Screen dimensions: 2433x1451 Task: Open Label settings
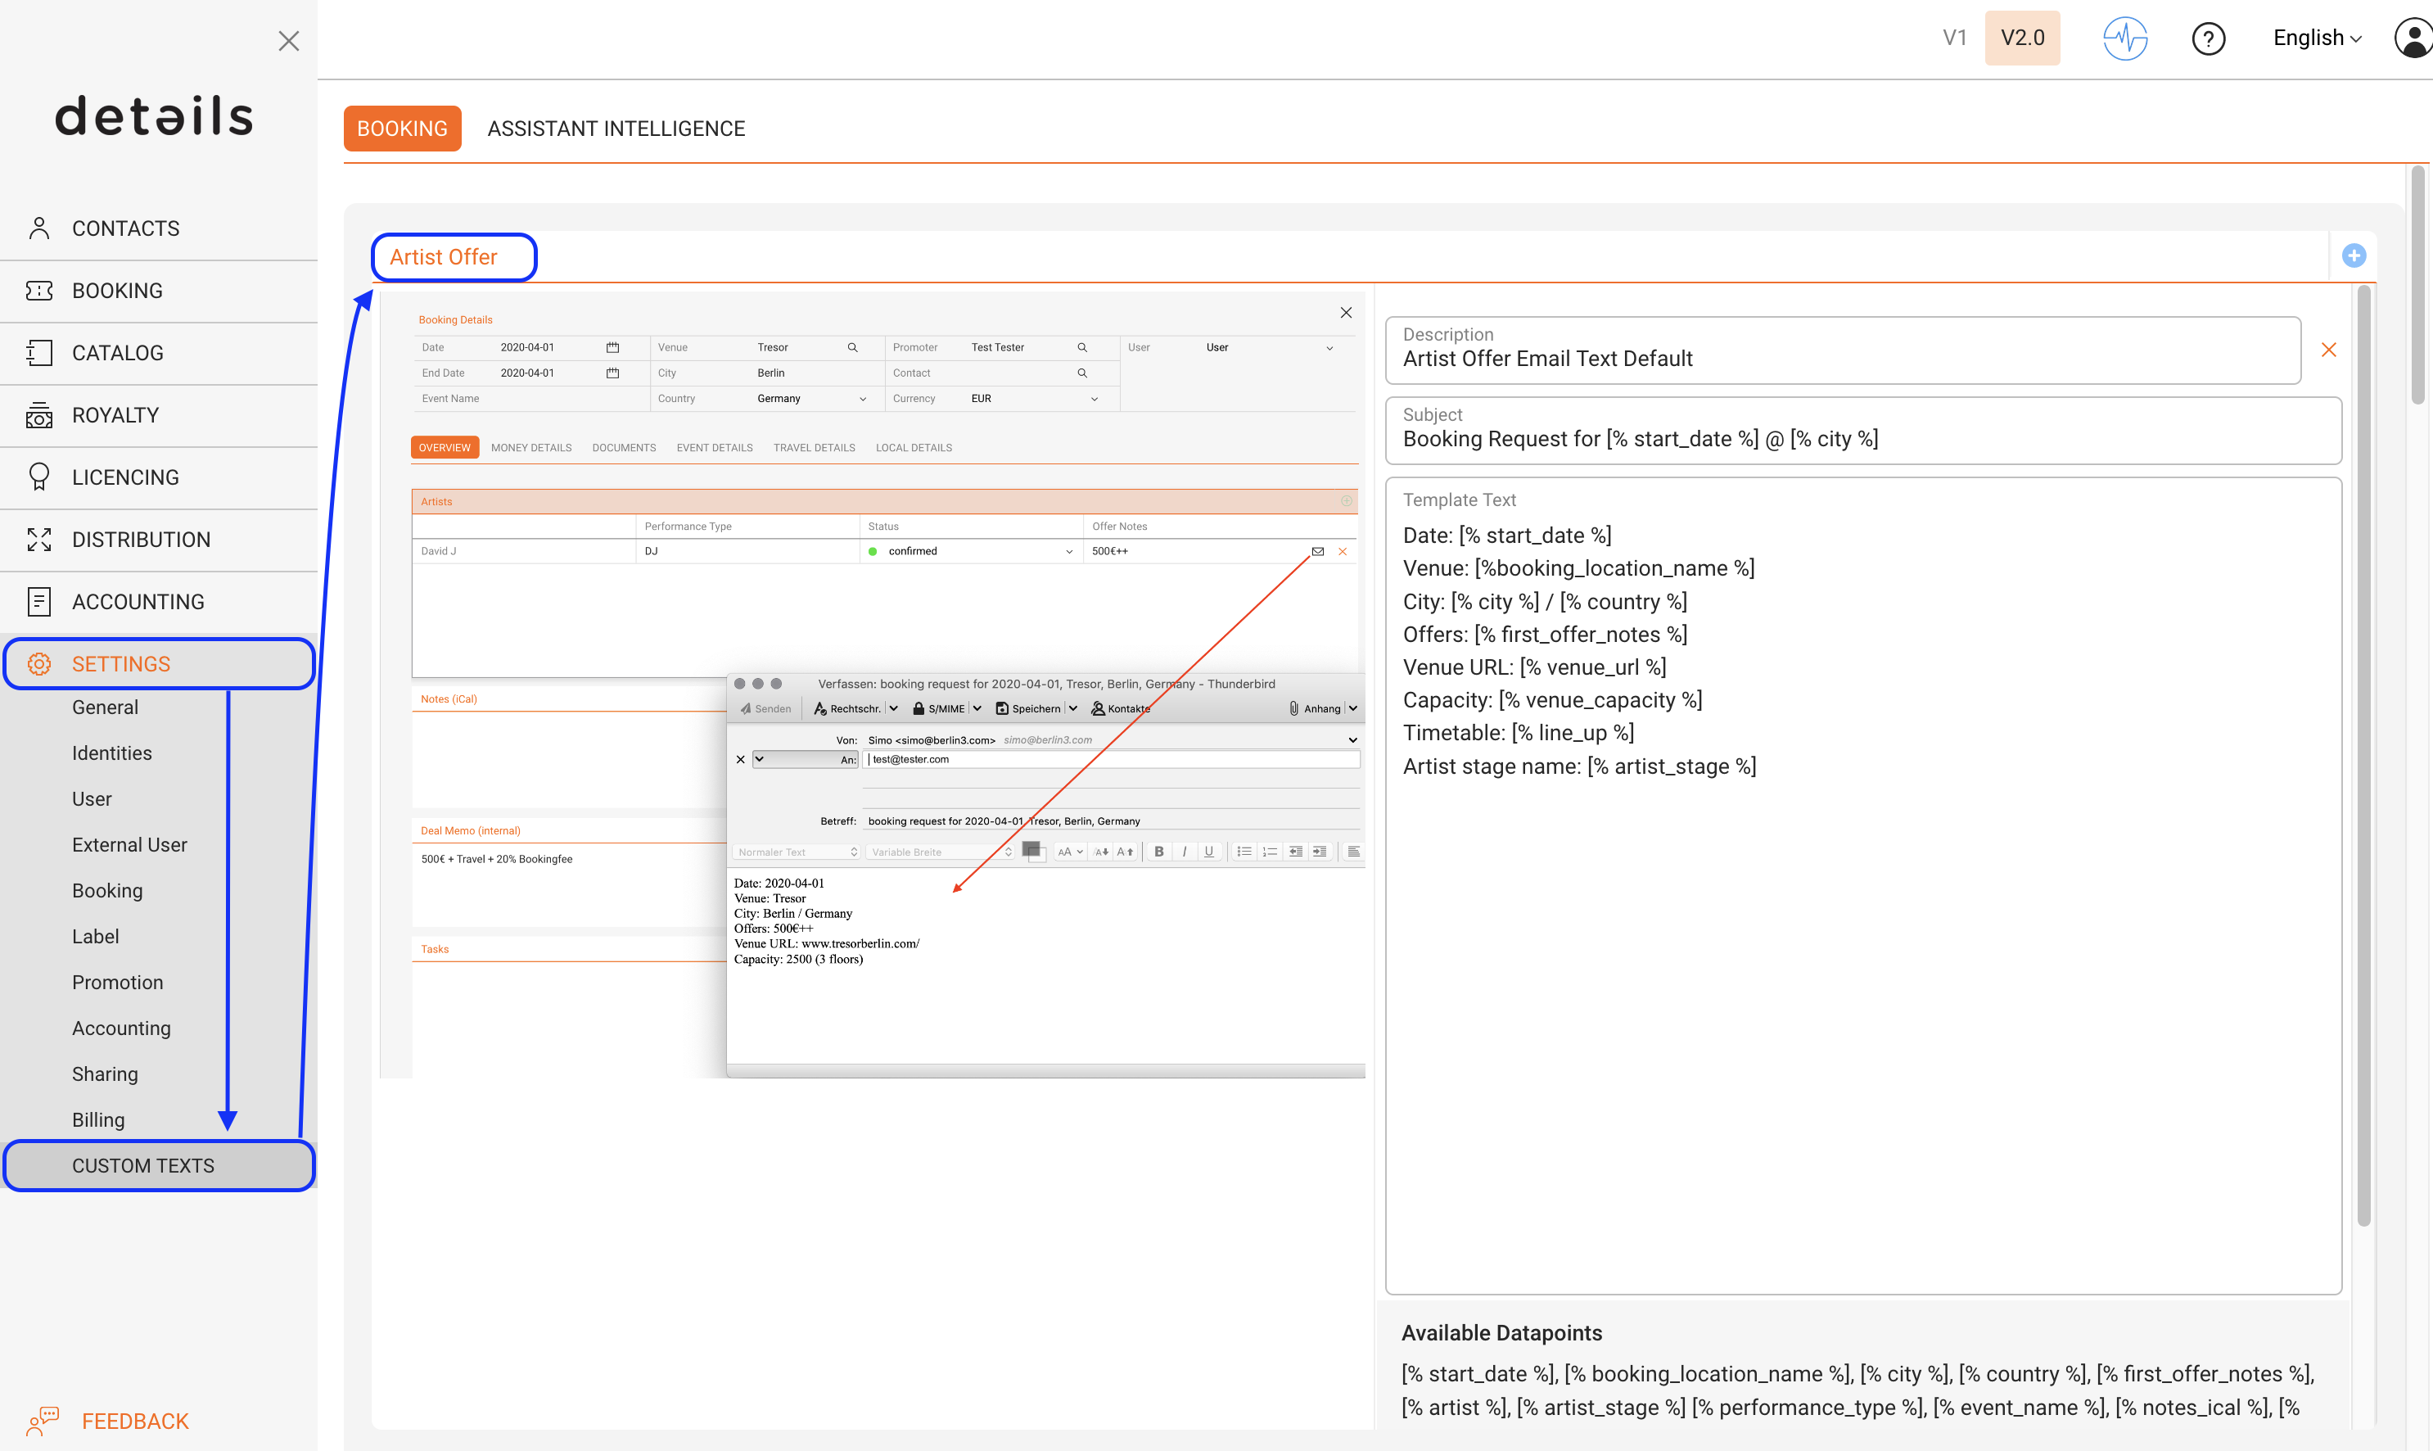coord(95,938)
